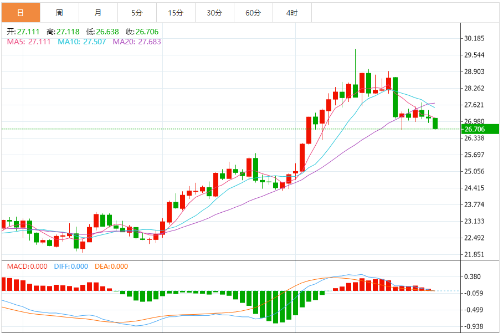Click the 高:27.118 high price value
This screenshot has width=503, height=333.
(63, 32)
